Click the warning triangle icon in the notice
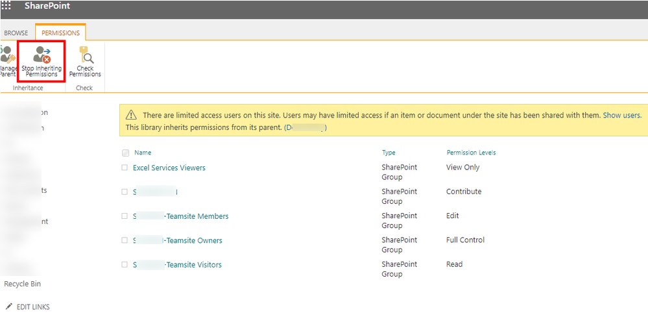The image size is (648, 313). point(131,115)
